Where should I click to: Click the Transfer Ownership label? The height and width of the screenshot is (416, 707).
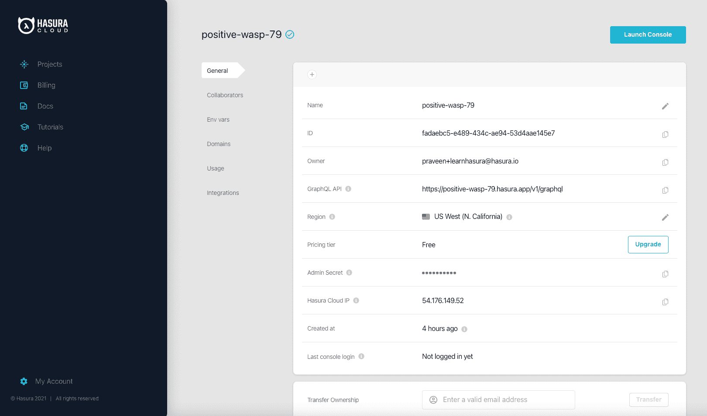(x=333, y=400)
